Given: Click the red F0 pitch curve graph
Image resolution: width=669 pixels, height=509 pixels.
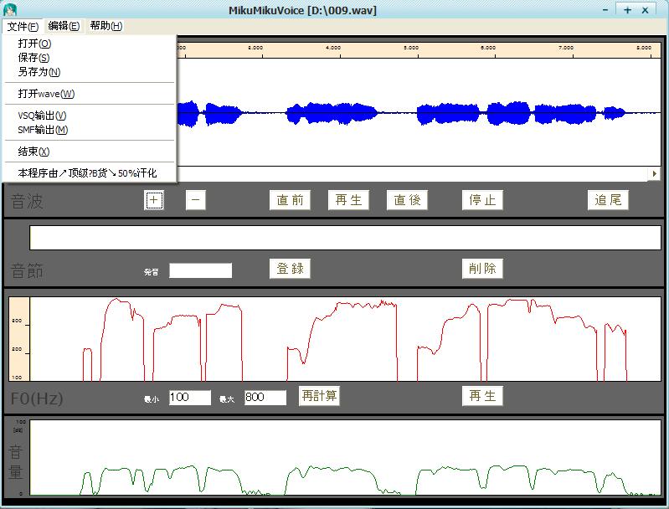Looking at the screenshot, I should pos(346,339).
